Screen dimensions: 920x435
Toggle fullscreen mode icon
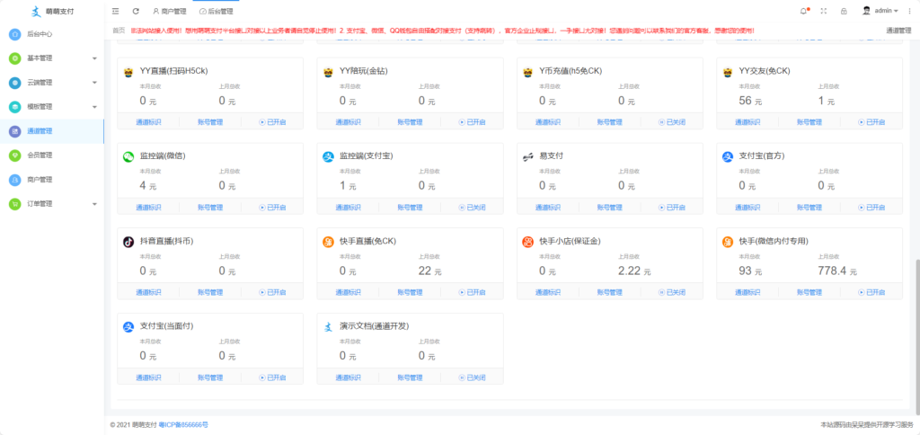click(x=823, y=11)
